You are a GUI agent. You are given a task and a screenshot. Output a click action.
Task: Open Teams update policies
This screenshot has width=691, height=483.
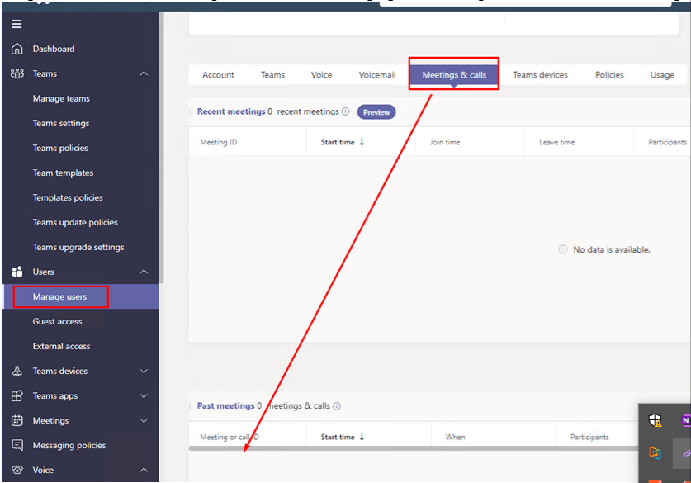click(75, 222)
